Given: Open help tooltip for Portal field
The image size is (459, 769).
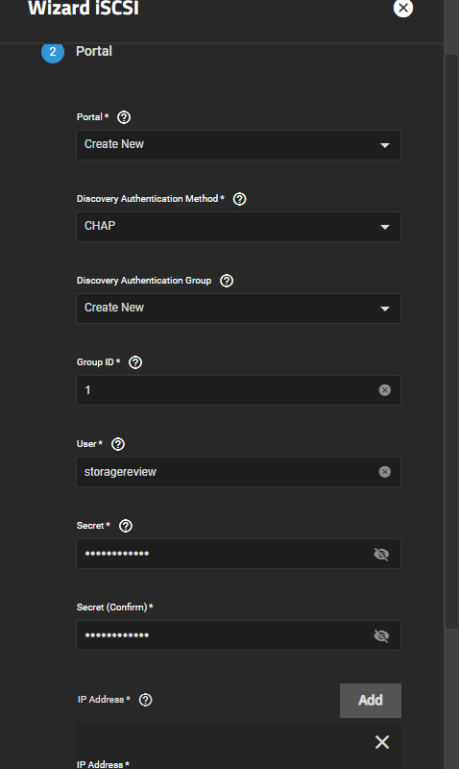Looking at the screenshot, I should 124,117.
